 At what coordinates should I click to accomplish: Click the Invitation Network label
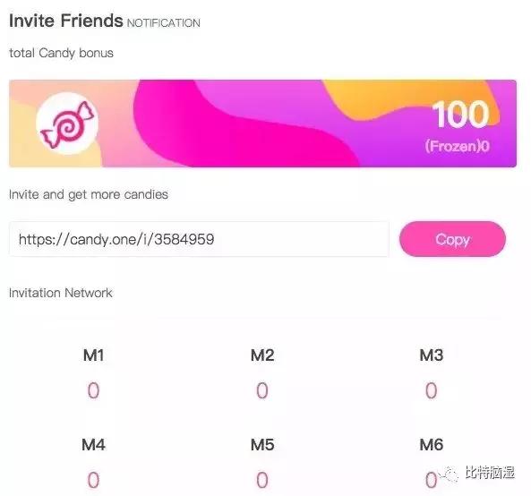click(61, 293)
